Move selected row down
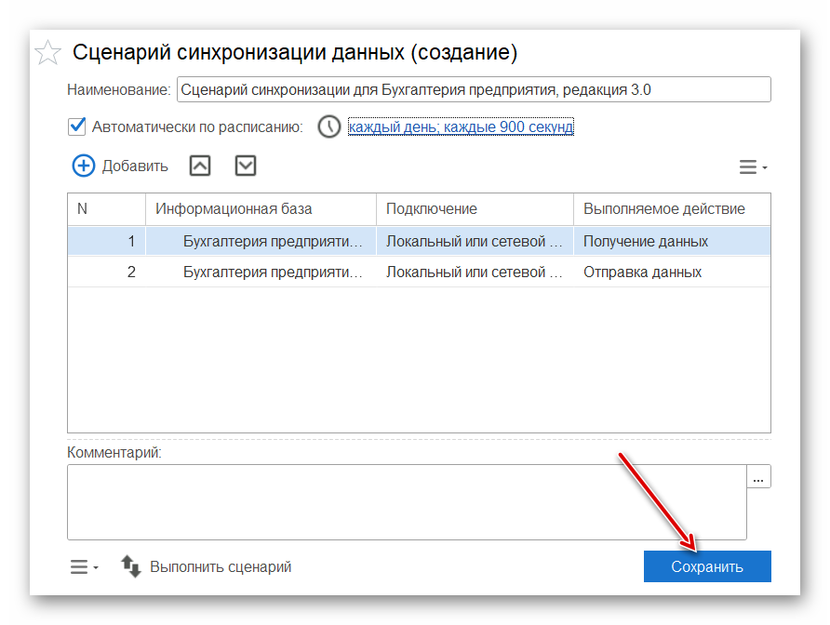 [x=246, y=166]
